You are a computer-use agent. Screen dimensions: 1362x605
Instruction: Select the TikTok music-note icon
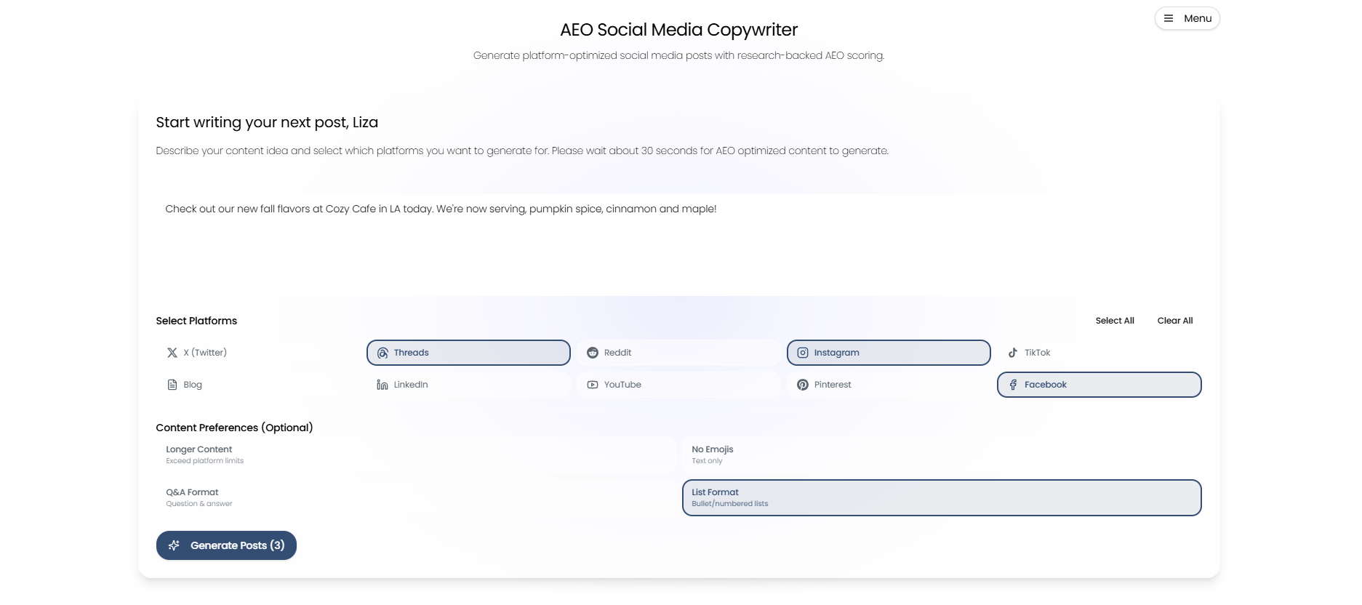[x=1013, y=353]
